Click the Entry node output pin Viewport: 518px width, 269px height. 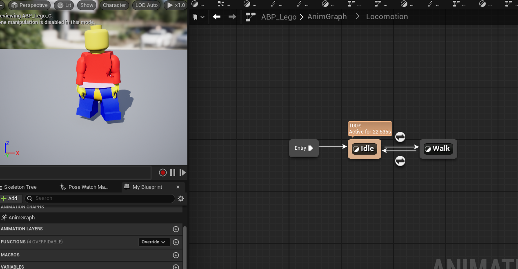(311, 148)
